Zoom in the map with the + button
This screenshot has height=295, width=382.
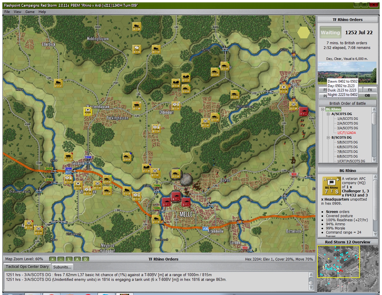click(52, 259)
